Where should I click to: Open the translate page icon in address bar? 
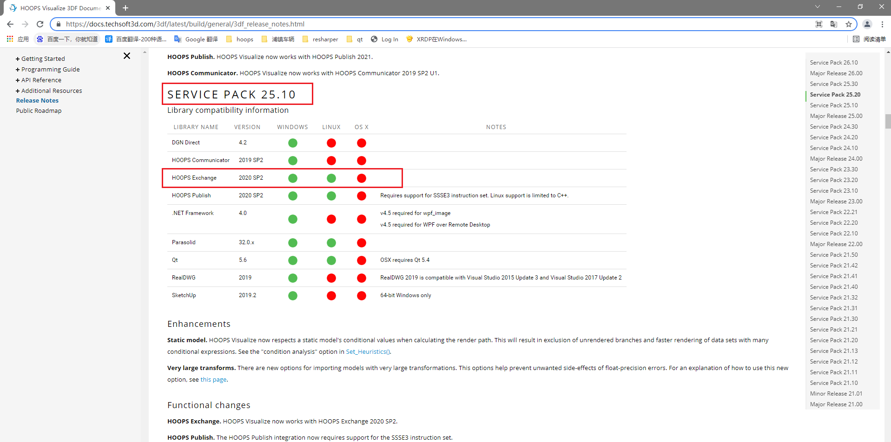[x=834, y=24]
